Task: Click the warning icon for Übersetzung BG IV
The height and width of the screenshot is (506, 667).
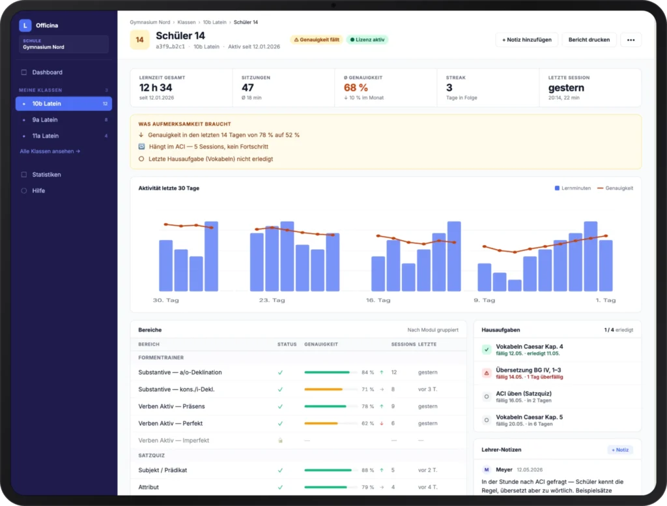Action: 487,373
